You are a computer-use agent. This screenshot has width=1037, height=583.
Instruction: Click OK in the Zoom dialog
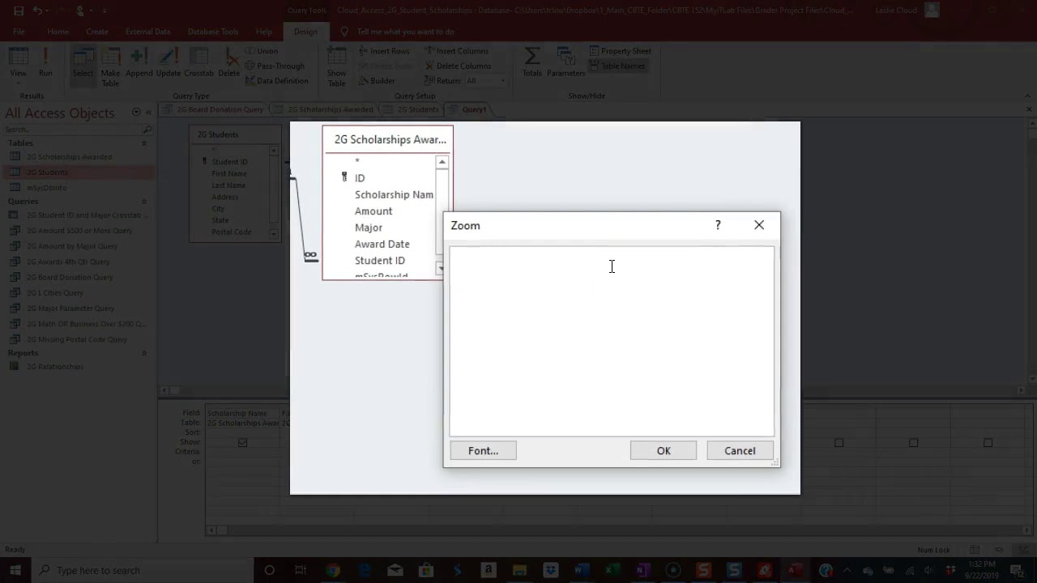(x=664, y=450)
